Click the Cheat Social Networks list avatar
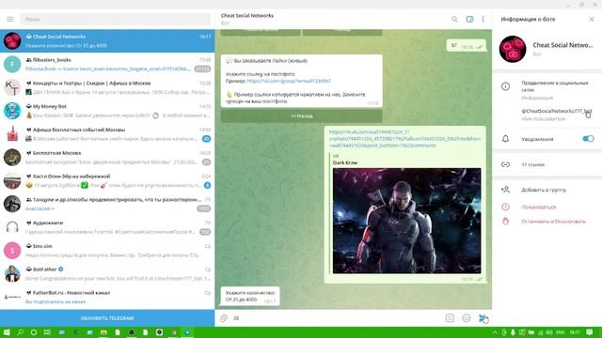The height and width of the screenshot is (338, 602). tap(12, 41)
